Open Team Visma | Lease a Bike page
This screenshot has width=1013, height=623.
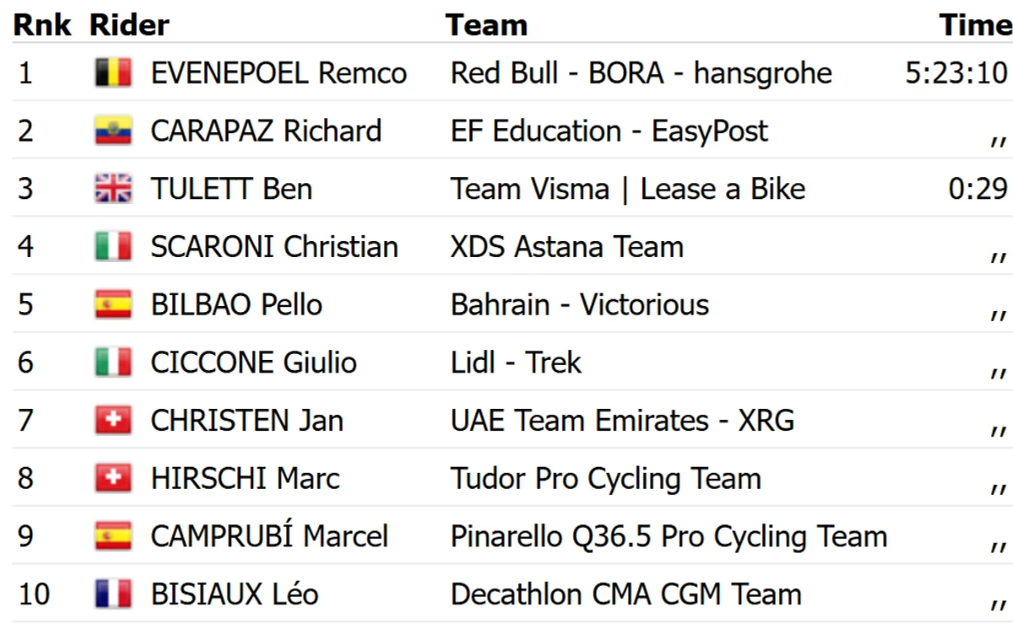[628, 189]
